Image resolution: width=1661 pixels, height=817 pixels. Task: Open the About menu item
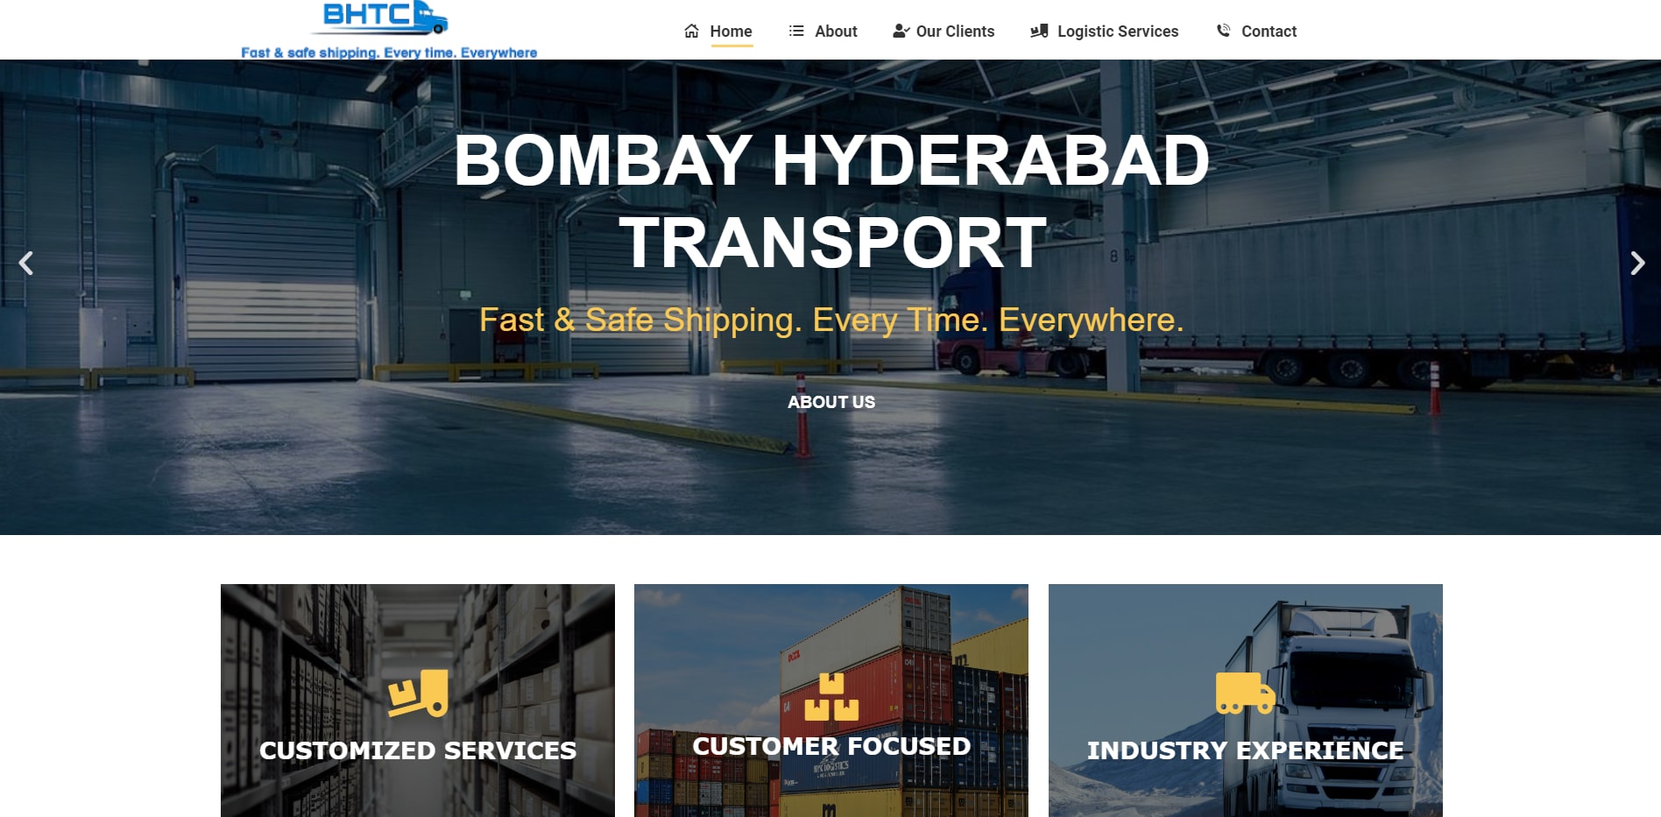[x=836, y=32]
